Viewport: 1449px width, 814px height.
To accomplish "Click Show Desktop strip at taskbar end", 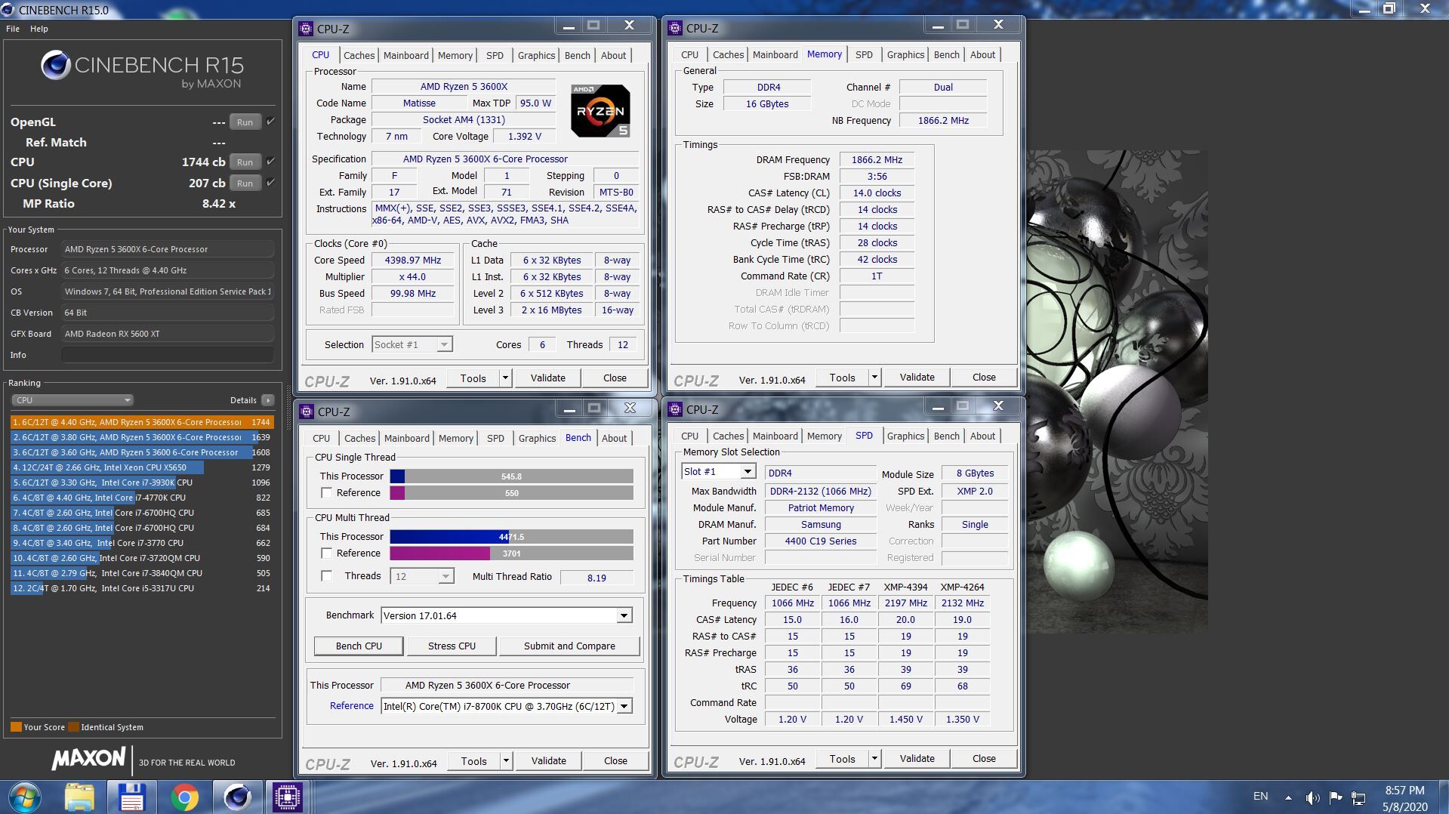I will 1444,797.
